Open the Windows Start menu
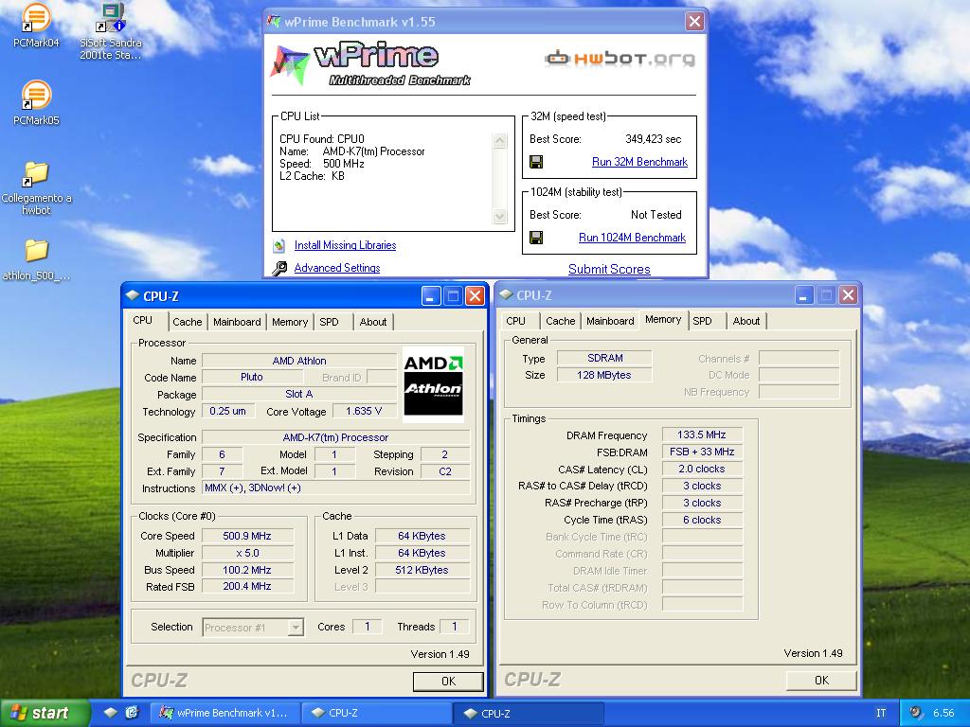This screenshot has height=727, width=970. [45, 713]
